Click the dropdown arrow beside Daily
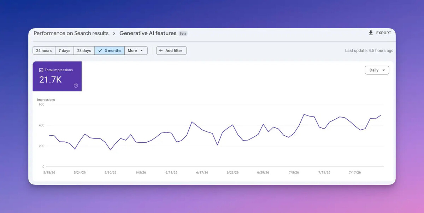The image size is (424, 213). tap(384, 70)
